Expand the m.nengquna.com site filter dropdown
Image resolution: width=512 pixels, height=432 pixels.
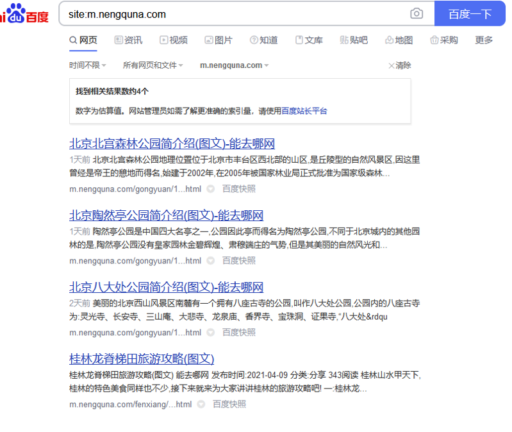click(234, 65)
